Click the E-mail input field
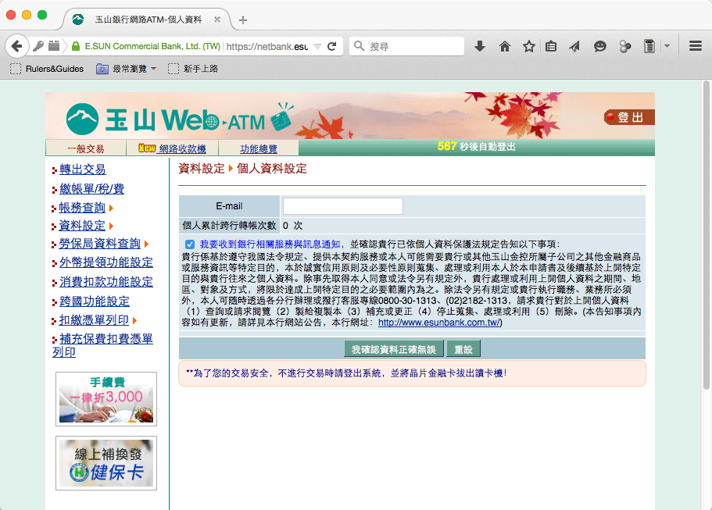712x510 pixels. coord(342,205)
